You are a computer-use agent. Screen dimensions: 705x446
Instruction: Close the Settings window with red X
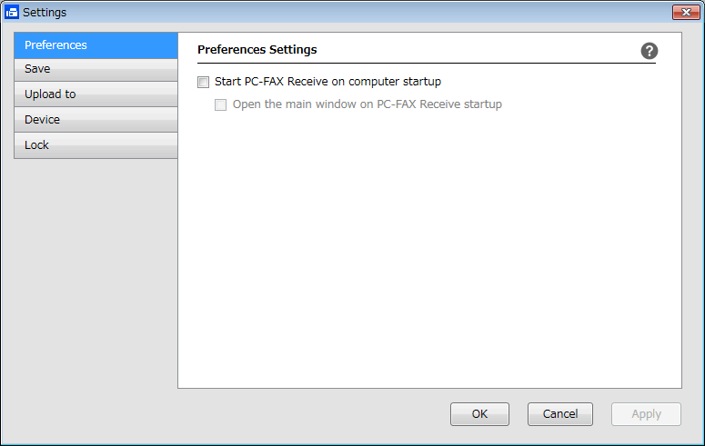coord(686,12)
